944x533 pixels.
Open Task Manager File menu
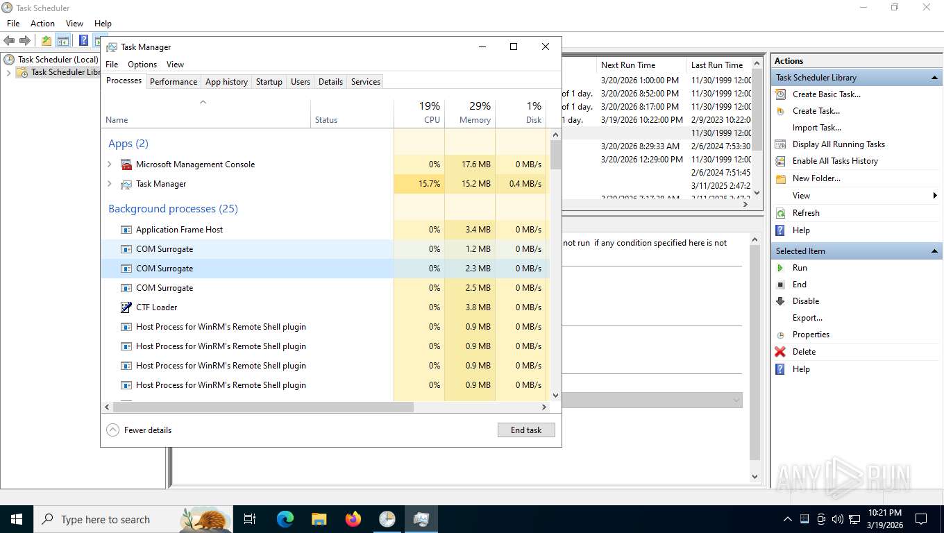(x=112, y=65)
